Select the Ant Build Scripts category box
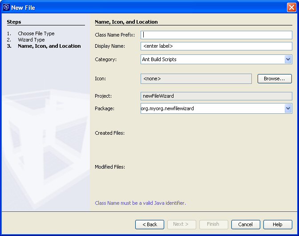Image resolution: width=299 pixels, height=236 pixels. pyautogui.click(x=212, y=59)
